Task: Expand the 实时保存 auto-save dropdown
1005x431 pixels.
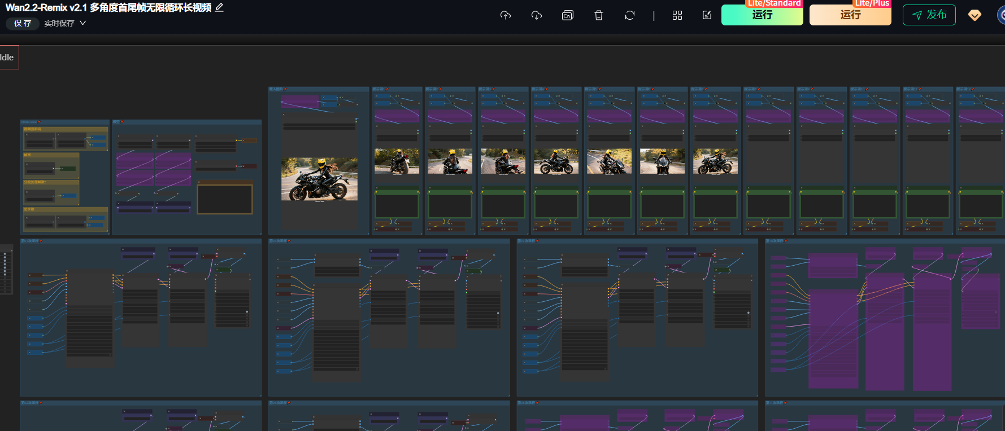Action: [65, 23]
